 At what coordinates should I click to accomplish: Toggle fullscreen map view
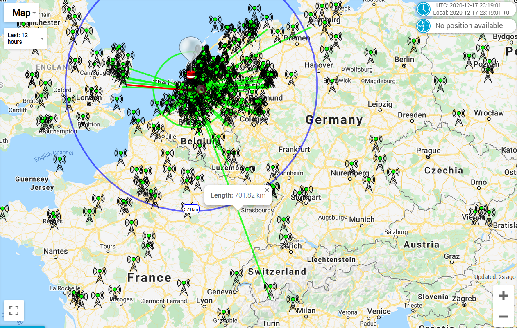point(14,310)
